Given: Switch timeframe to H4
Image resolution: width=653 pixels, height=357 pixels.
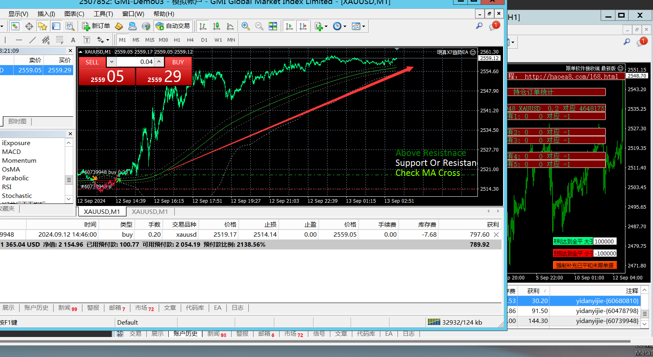Looking at the screenshot, I should (190, 40).
